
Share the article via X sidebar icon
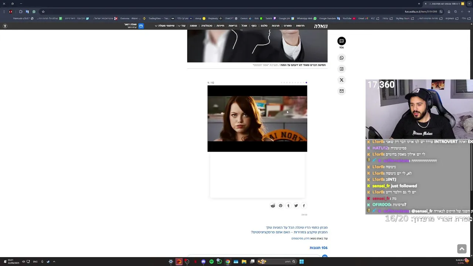point(341,80)
